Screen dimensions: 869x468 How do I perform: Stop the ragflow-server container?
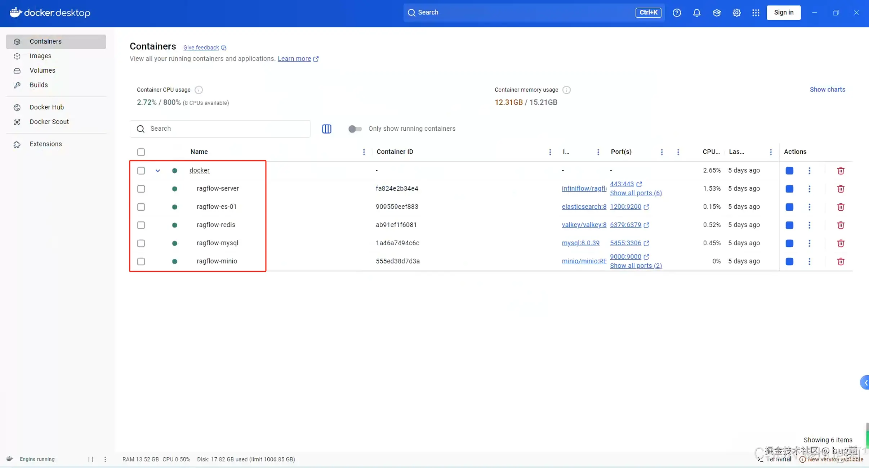pos(789,189)
